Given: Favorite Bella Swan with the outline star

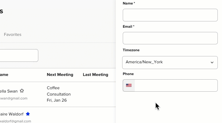Looking at the screenshot, I should pos(22,91).
